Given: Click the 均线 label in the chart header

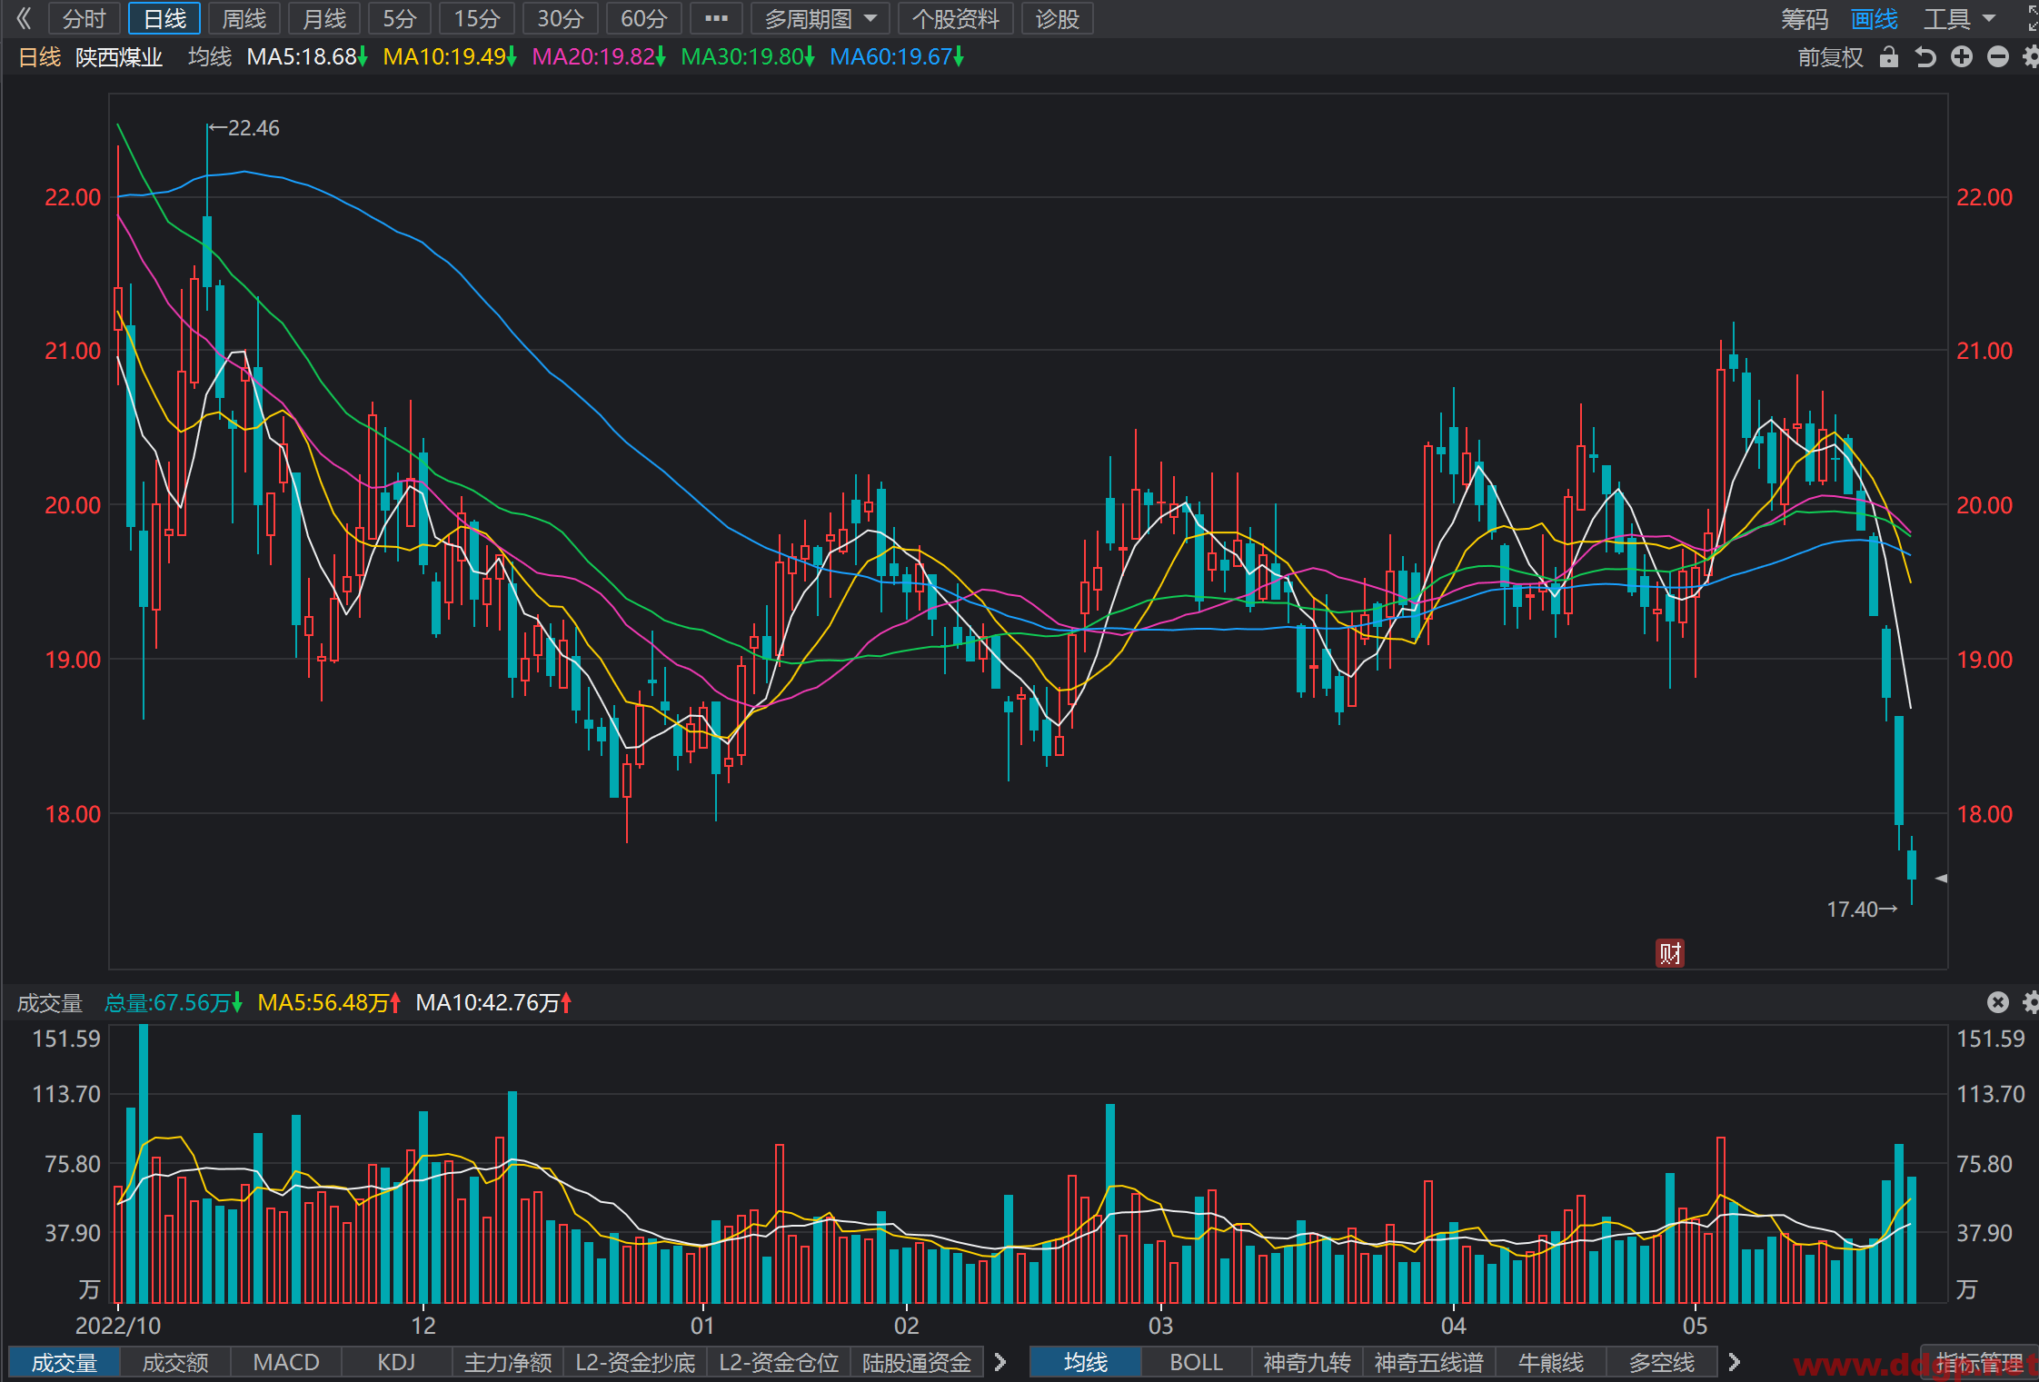Looking at the screenshot, I should (210, 57).
